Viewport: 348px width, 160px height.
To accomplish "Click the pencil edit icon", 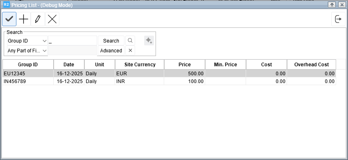I will [38, 19].
